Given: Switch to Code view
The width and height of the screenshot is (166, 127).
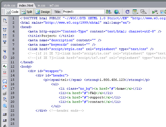Looking at the screenshot, I should [12, 12].
